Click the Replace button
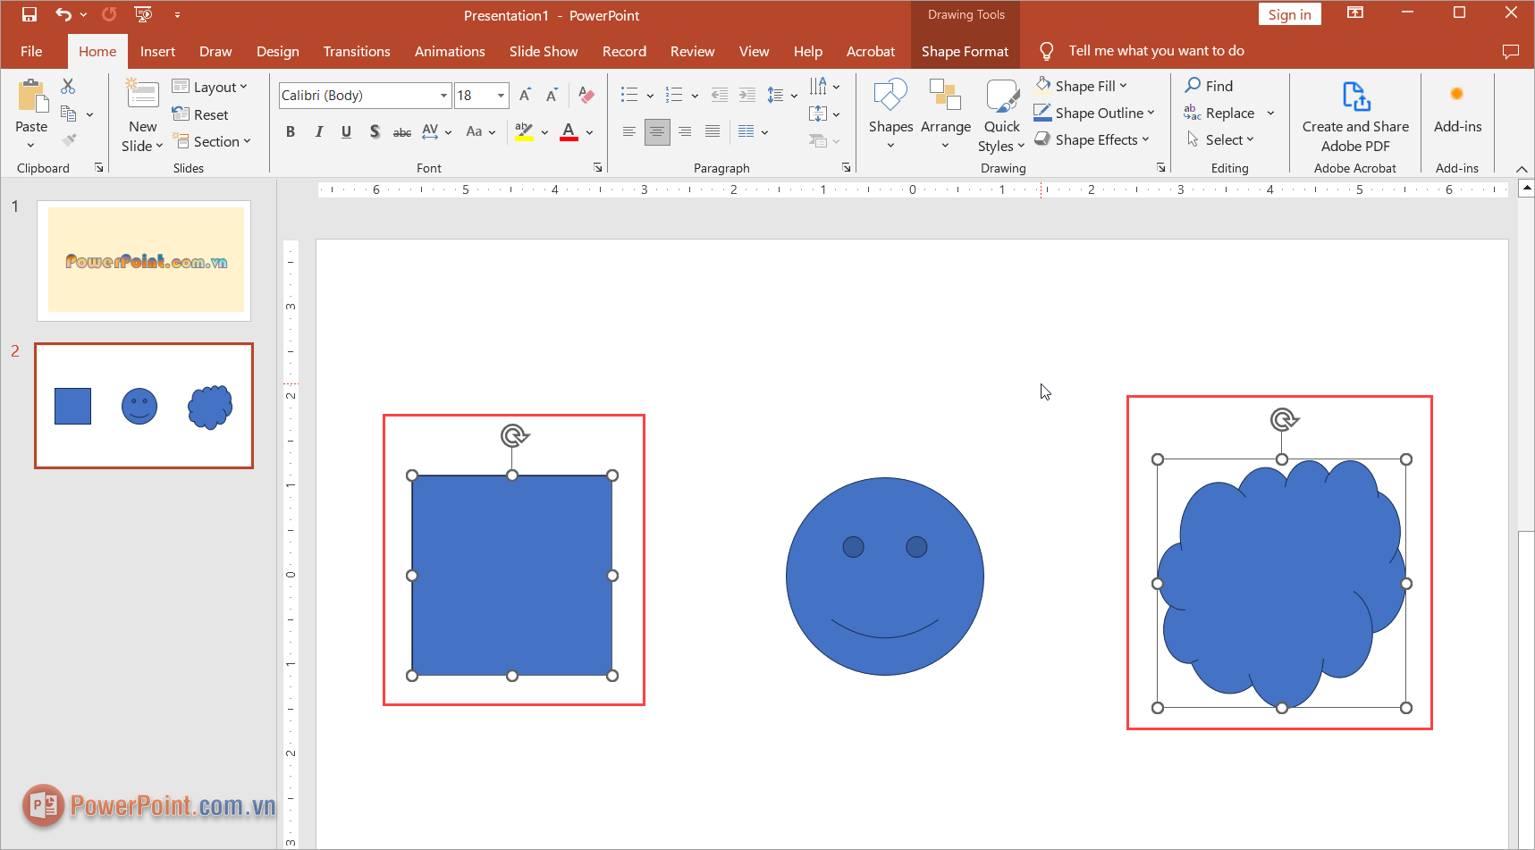This screenshot has height=850, width=1535. pyautogui.click(x=1219, y=113)
